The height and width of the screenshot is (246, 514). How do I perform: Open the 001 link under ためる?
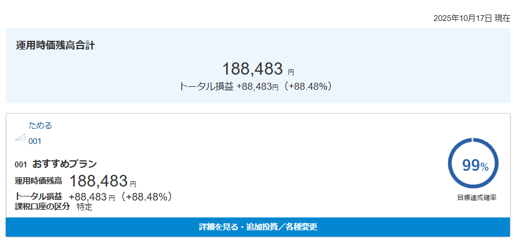(34, 141)
